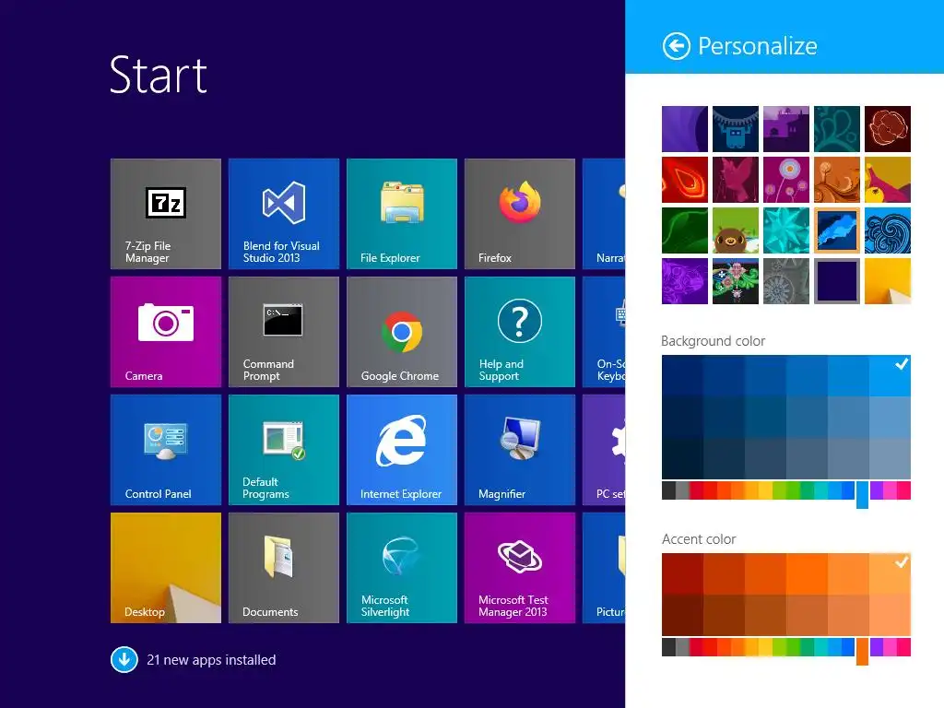This screenshot has width=944, height=708.
Task: Choose the orange swirl background pattern
Action: coord(837,180)
